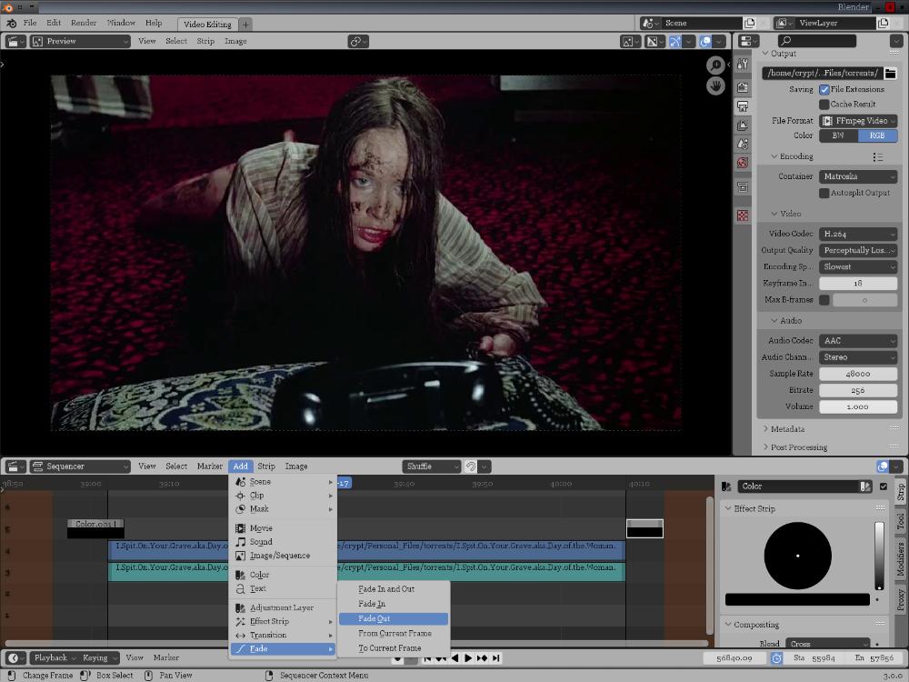This screenshot has width=909, height=682.
Task: Click the play reverse button
Action: tap(454, 658)
